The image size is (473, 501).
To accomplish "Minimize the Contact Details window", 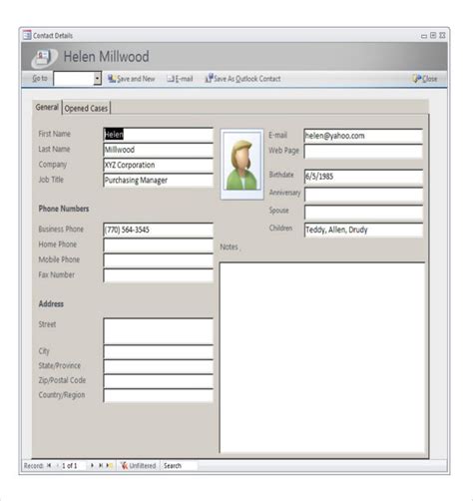I will click(424, 36).
